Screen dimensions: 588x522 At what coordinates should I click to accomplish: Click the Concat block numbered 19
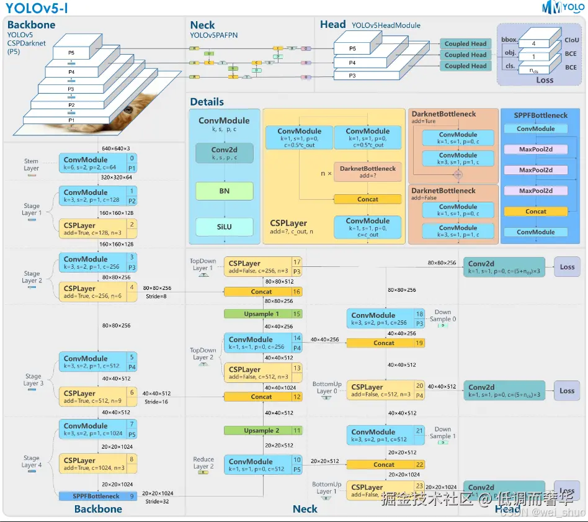[x=386, y=343]
